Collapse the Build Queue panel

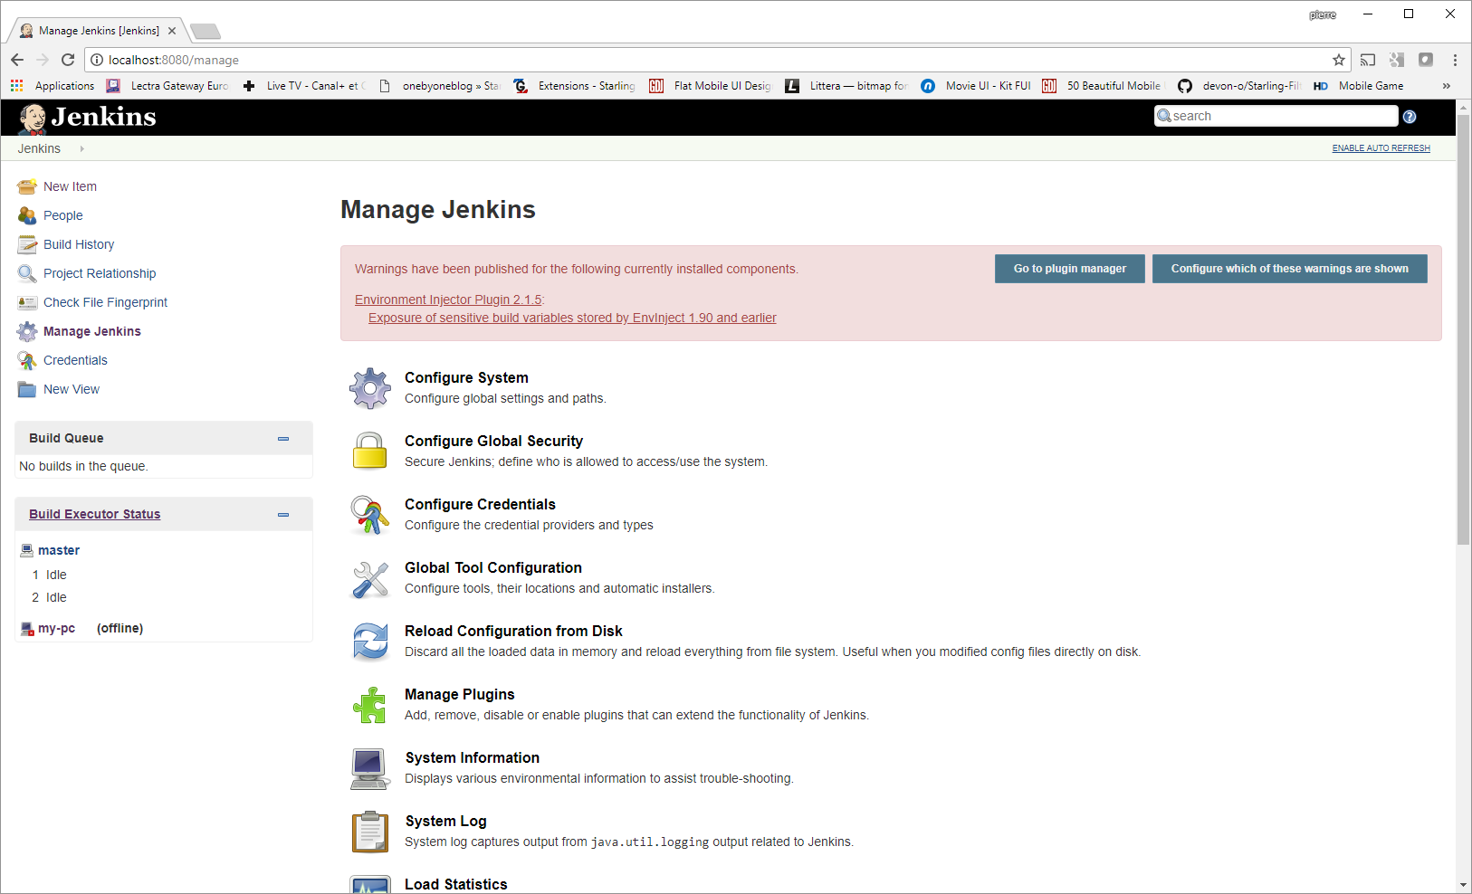(x=283, y=439)
